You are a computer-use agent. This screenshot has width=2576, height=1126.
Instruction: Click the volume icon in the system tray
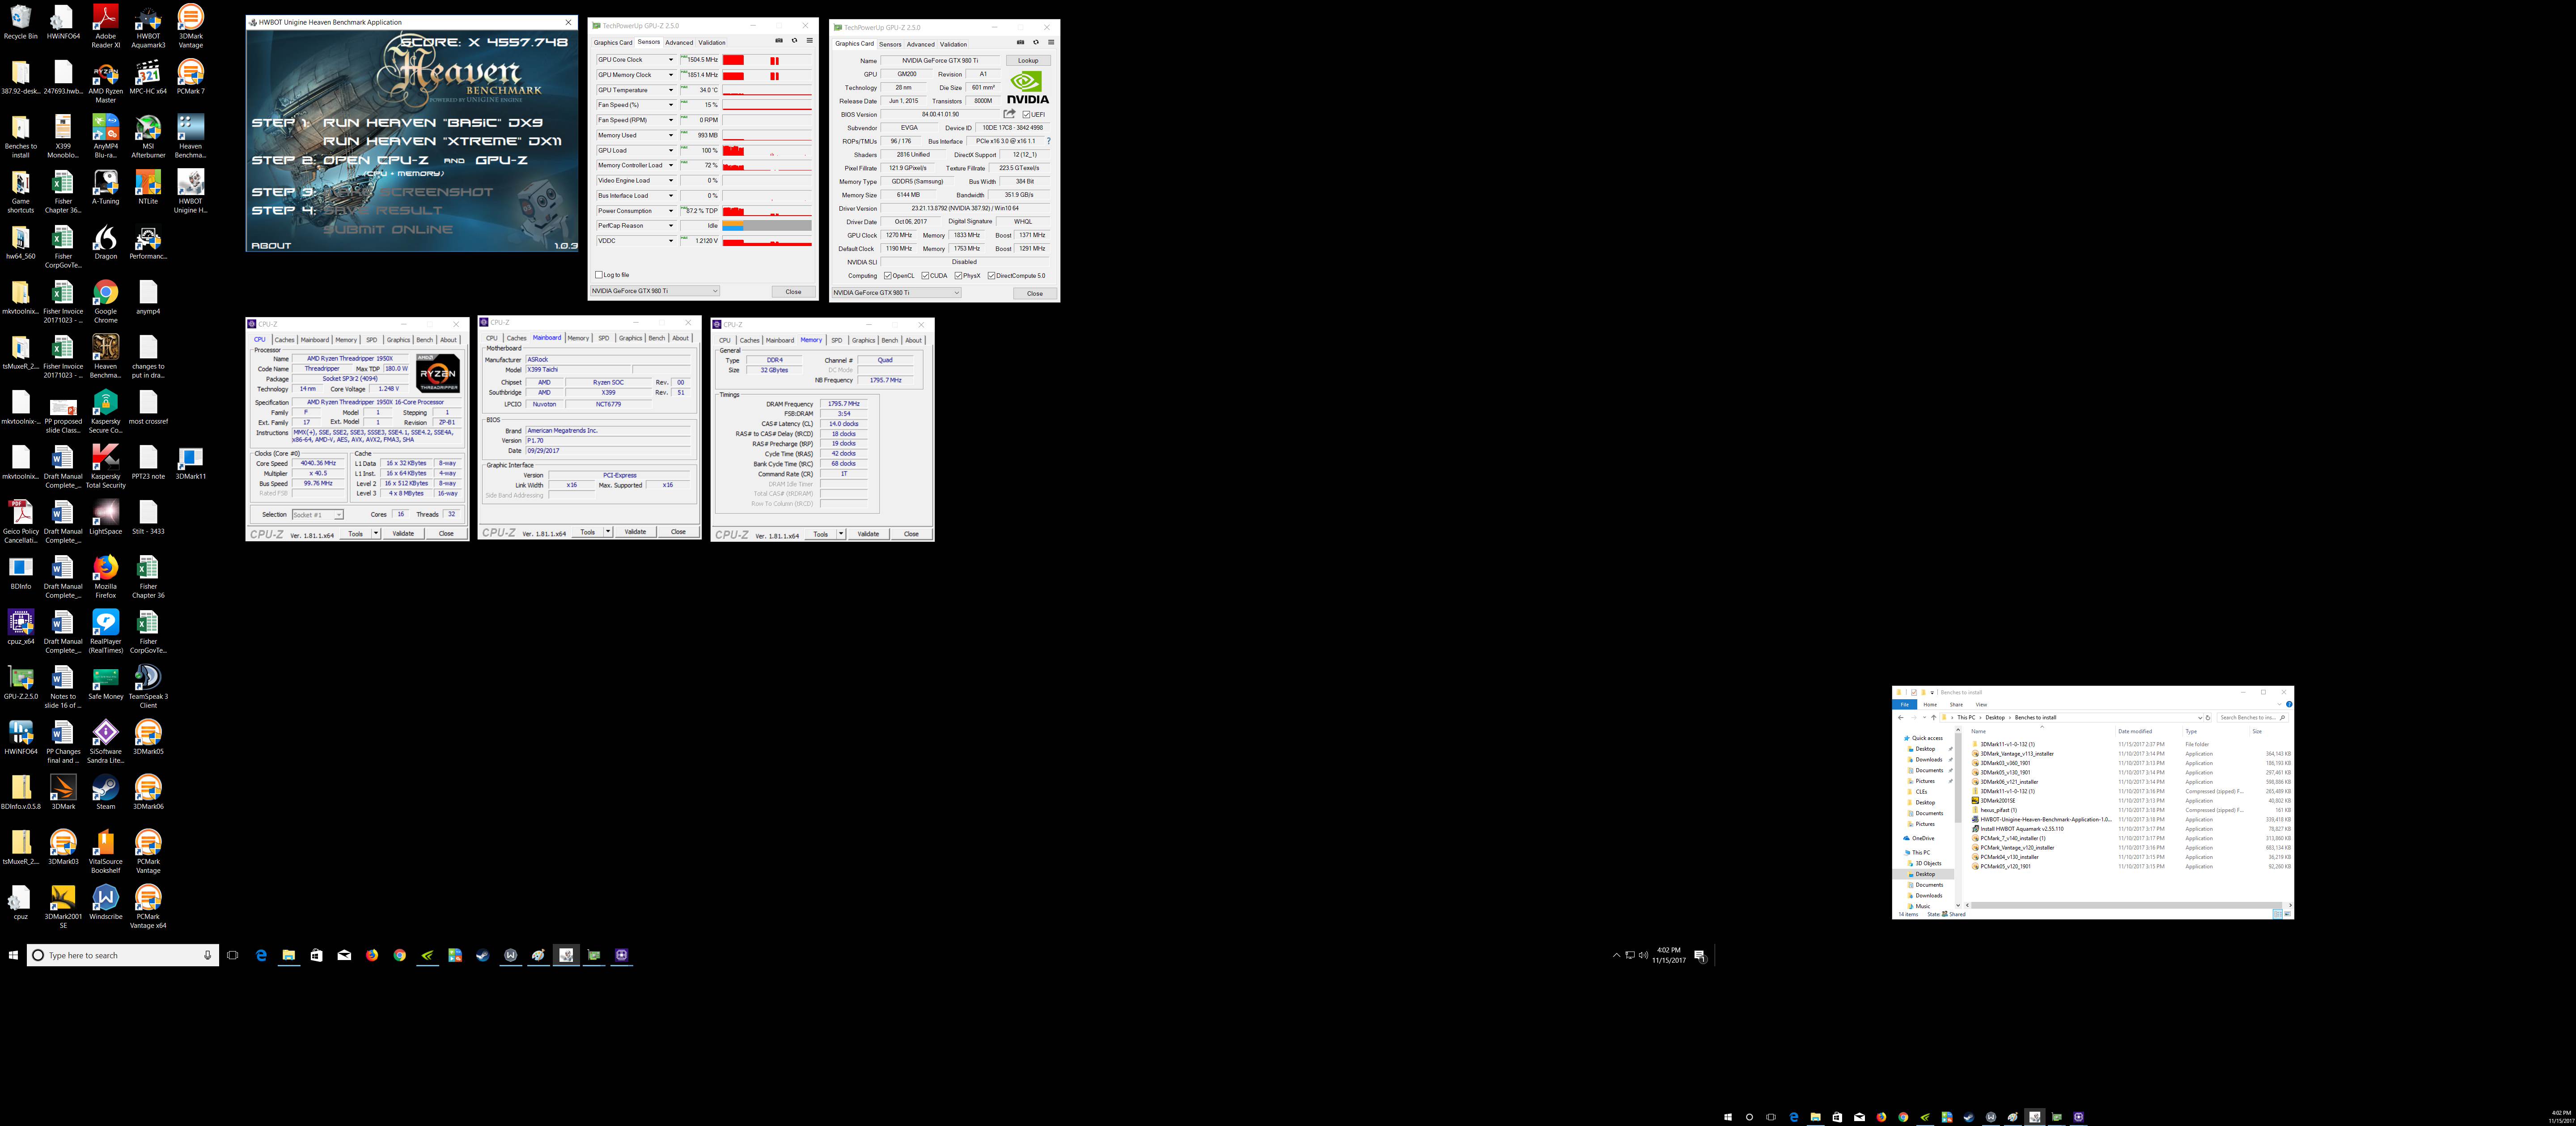(x=1643, y=955)
